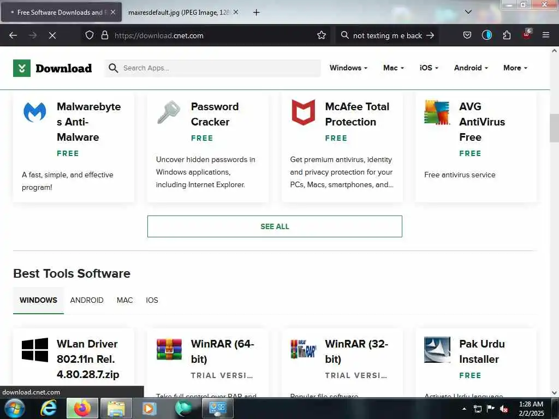Select the Free Software Downloads browser tab
559x419 pixels.
[x=61, y=13]
